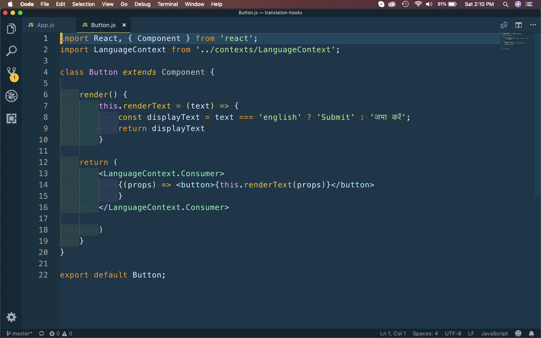The width and height of the screenshot is (541, 338).
Task: Click 'export default Button;' on line 22
Action: pyautogui.click(x=113, y=275)
